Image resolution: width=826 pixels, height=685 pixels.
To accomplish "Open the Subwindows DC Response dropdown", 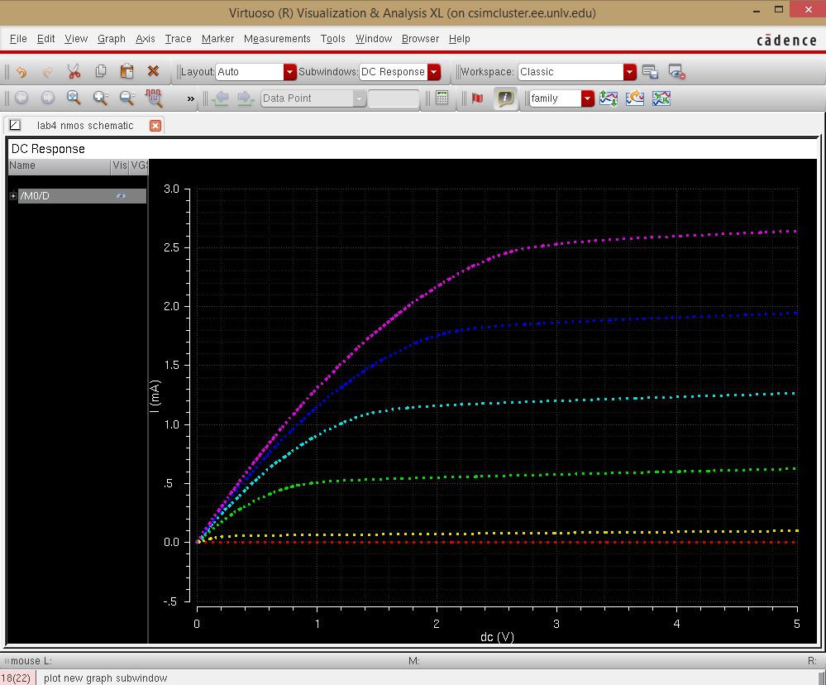I will 434,72.
